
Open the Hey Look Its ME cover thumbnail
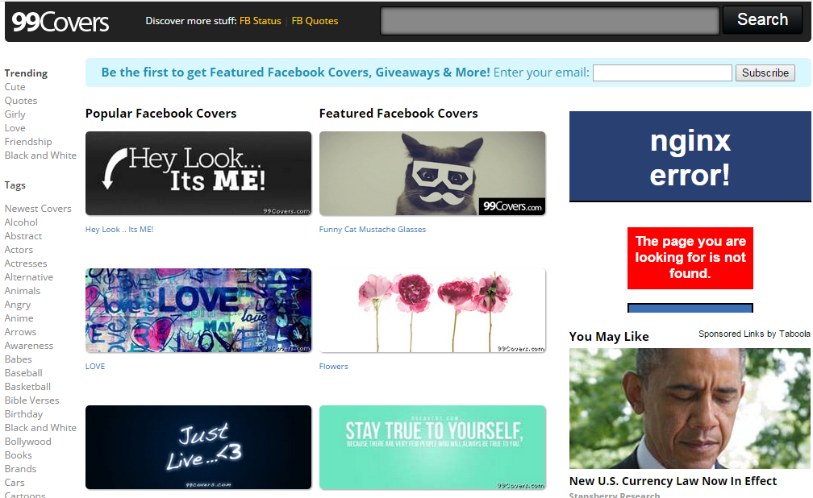[198, 173]
